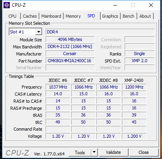Image resolution: width=162 pixels, height=159 pixels.
Task: Click the Close button at bottom
Action: (144, 152)
